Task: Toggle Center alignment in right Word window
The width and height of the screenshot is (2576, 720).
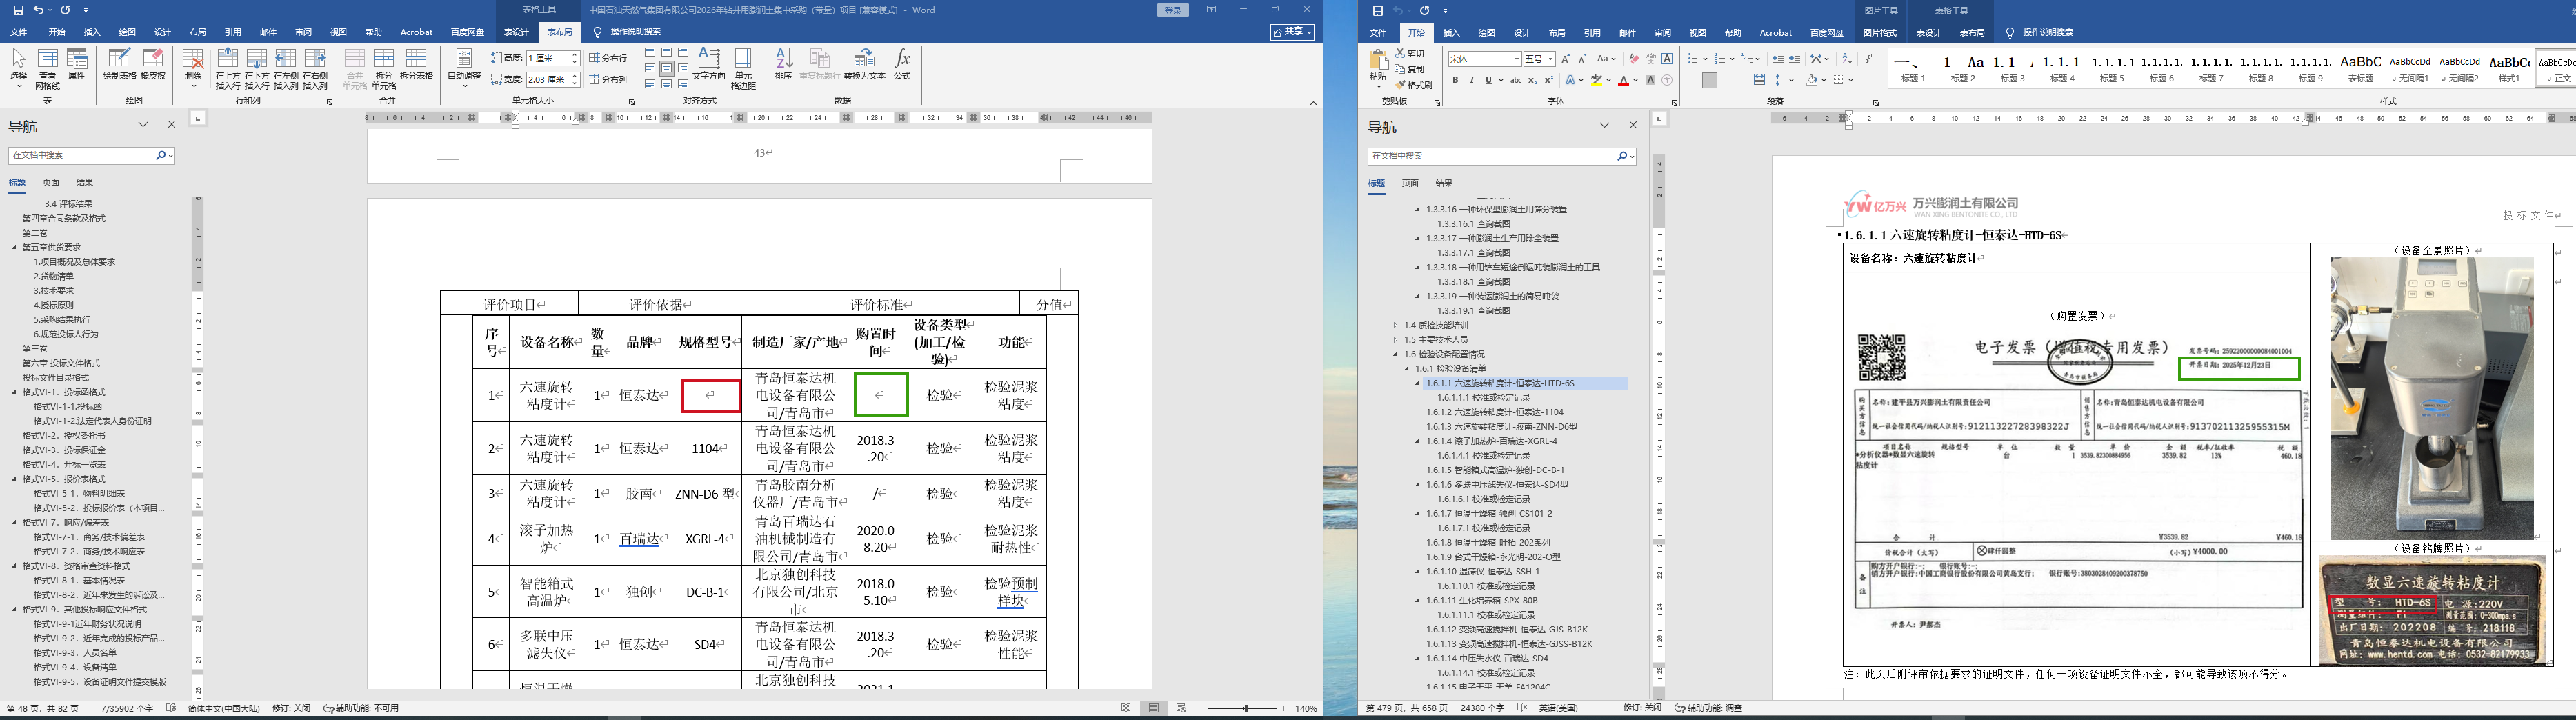Action: [1709, 80]
